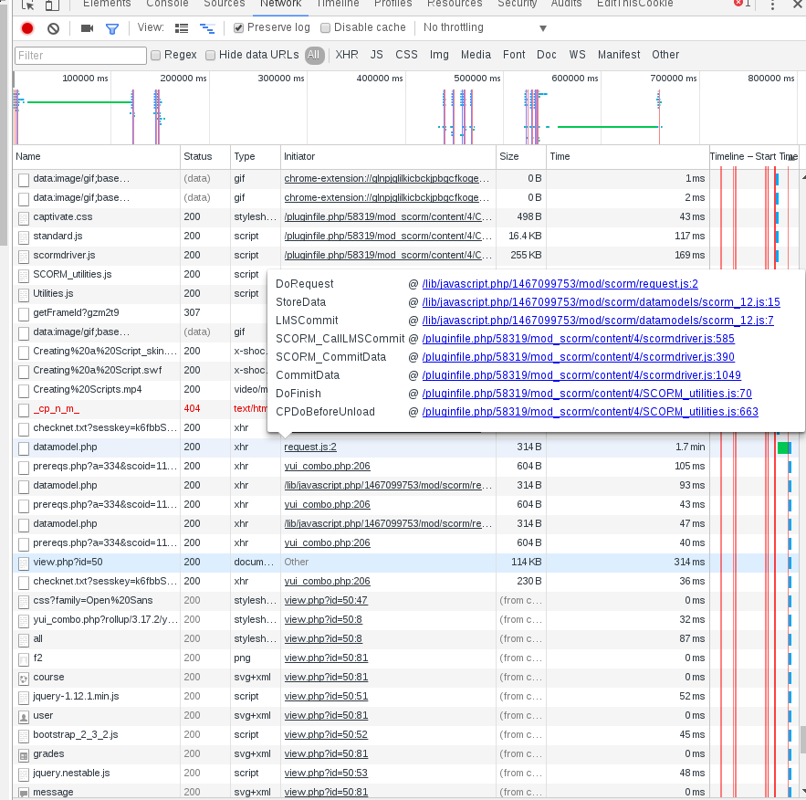Image resolution: width=806 pixels, height=800 pixels.
Task: Switch to the Console tab
Action: coord(168,5)
